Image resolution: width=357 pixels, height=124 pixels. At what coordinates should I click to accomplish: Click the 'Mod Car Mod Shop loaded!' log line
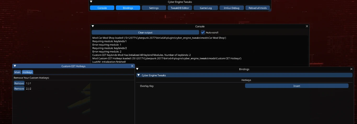159,38
